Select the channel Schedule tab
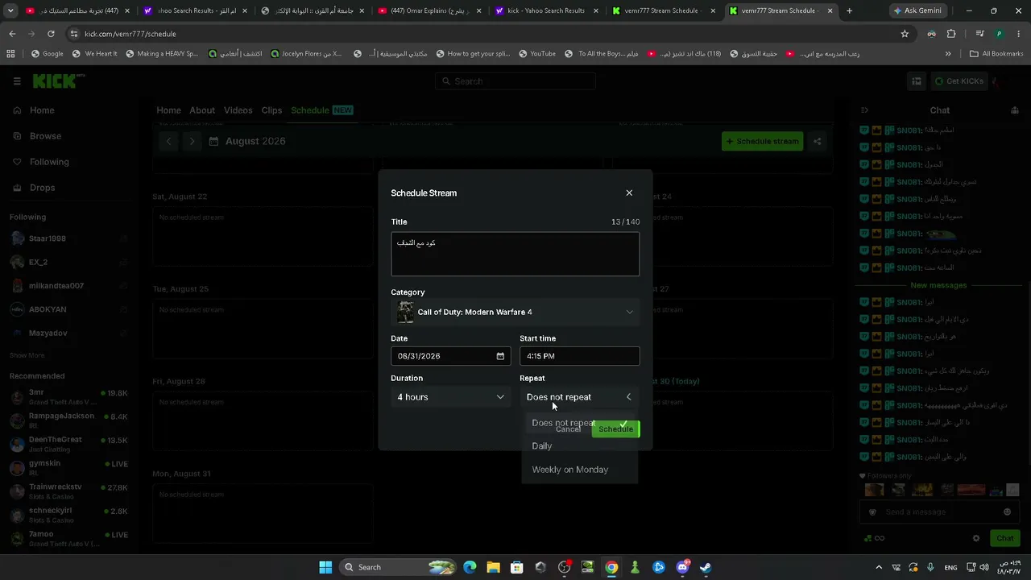Screen dimensions: 1031x580 point(321,110)
